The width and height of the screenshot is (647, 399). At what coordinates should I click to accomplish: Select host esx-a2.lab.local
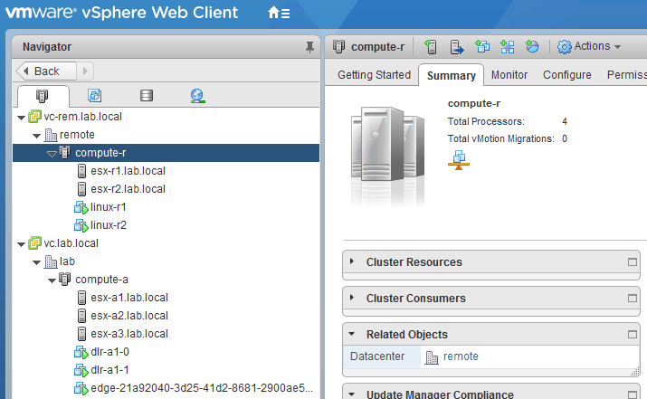(129, 316)
